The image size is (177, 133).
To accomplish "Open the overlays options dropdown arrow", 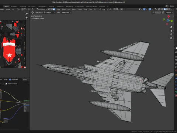I will 152,9.
